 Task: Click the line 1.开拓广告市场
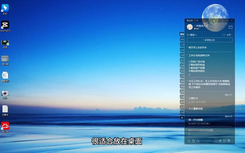(197, 62)
